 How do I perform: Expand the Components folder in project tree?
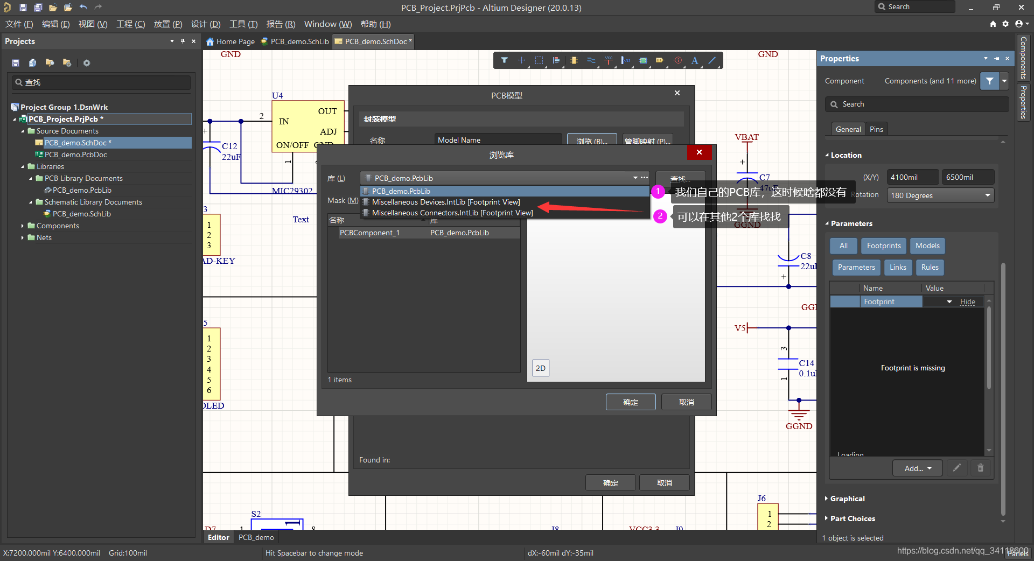pos(22,226)
